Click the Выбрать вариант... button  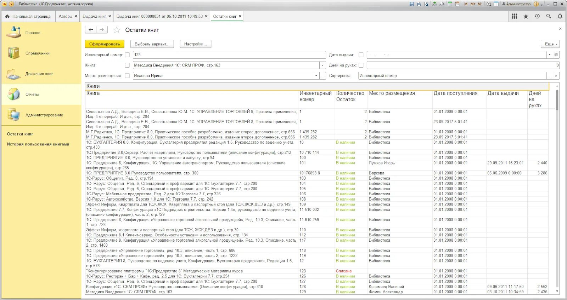click(x=152, y=44)
